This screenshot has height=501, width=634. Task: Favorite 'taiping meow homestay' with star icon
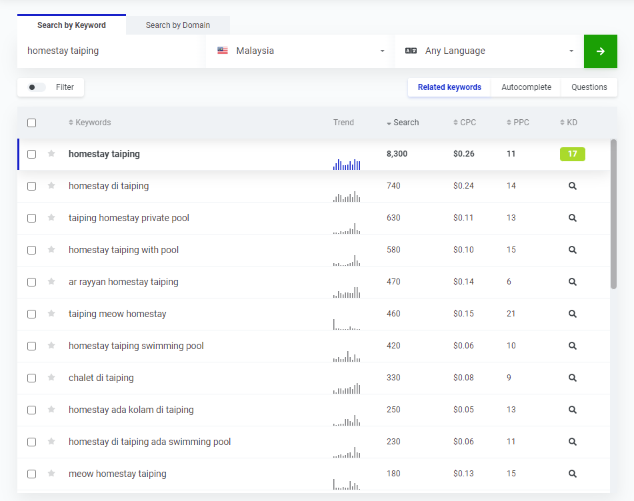51,314
